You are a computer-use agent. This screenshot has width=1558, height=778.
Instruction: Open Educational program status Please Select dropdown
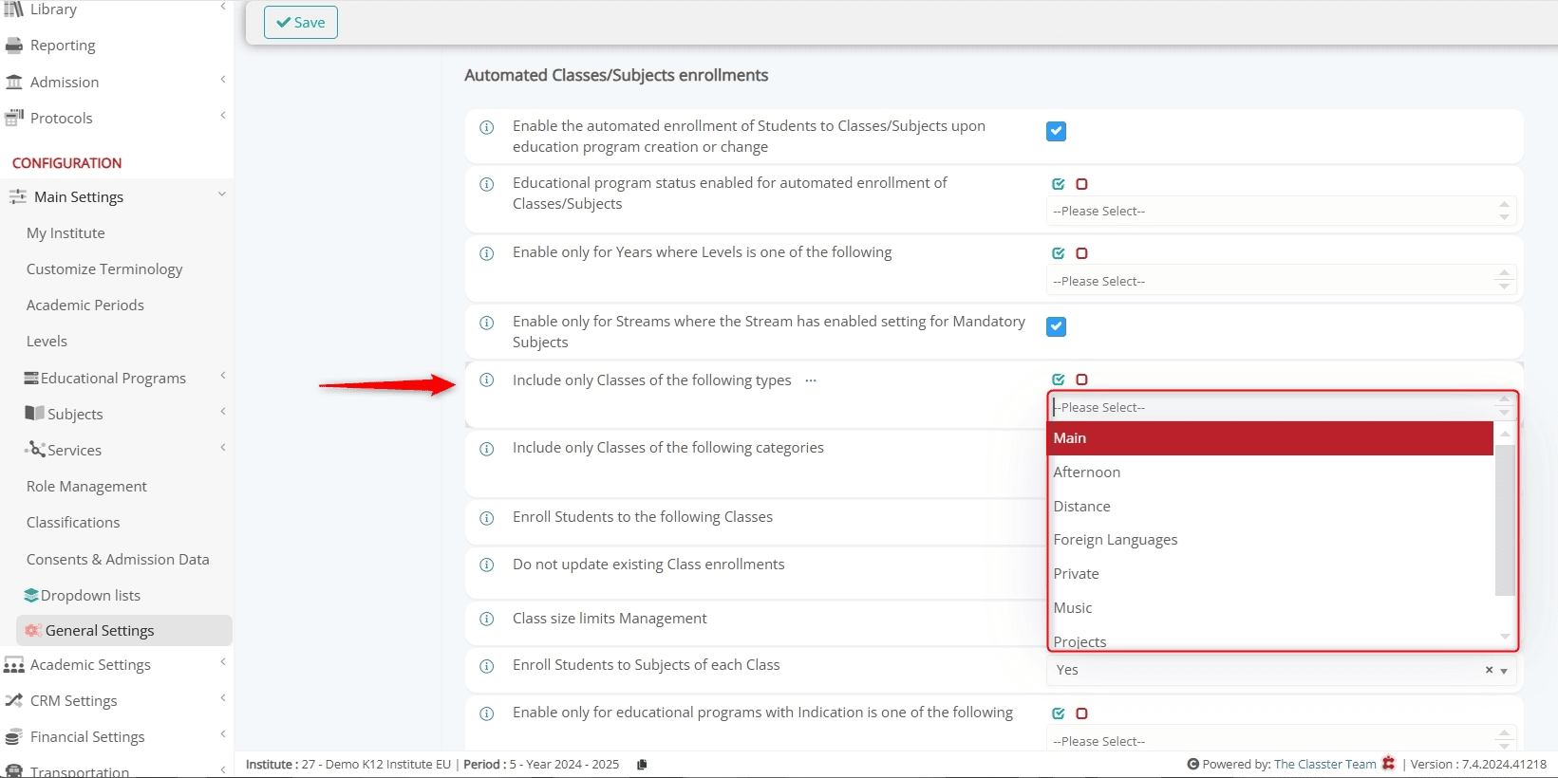click(1281, 212)
